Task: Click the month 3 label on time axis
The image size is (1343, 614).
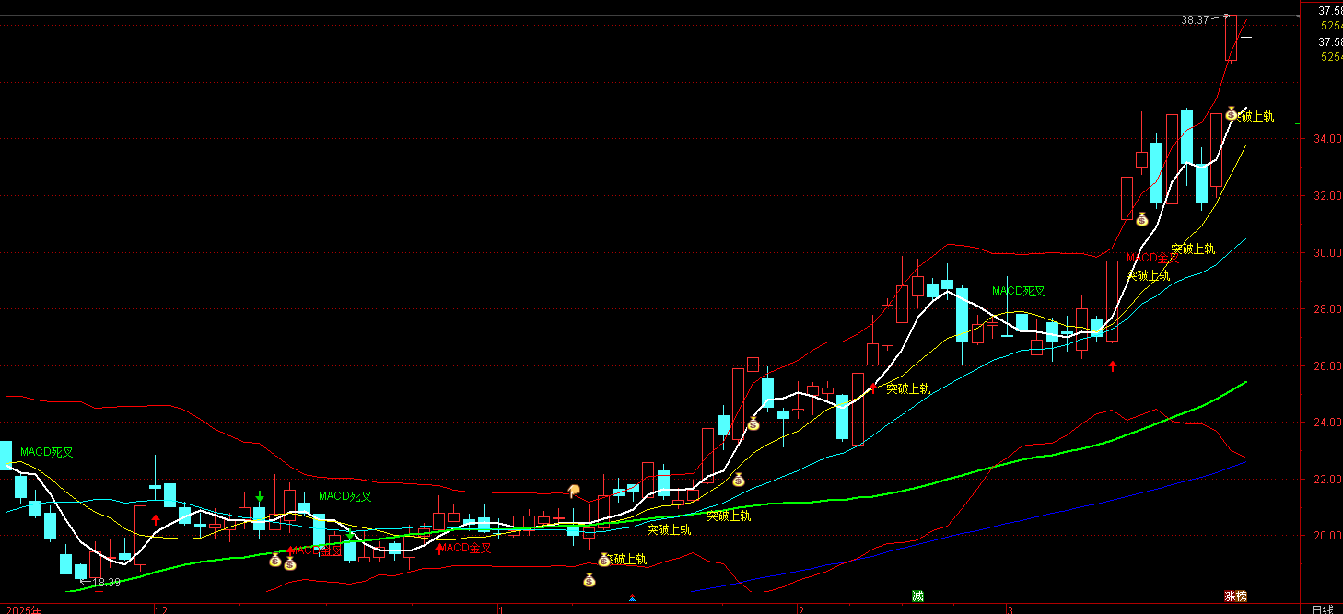Action: (x=1010, y=609)
